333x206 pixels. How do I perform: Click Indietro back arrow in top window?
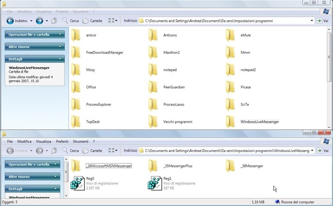tap(10, 21)
